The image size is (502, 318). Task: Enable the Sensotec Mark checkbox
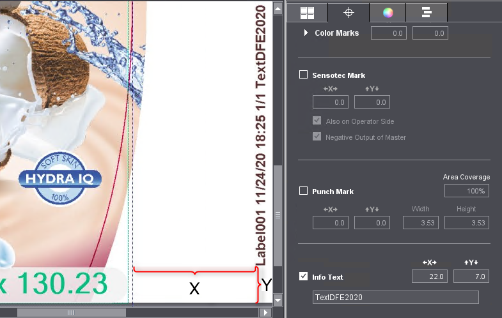click(x=304, y=75)
